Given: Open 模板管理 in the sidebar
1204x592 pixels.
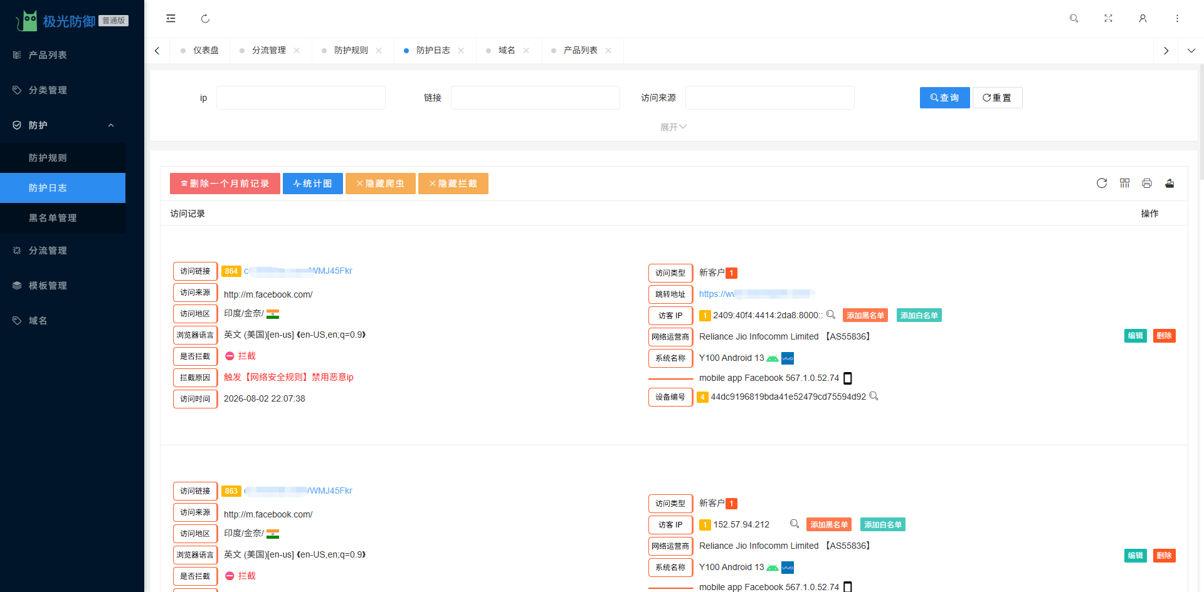Looking at the screenshot, I should pyautogui.click(x=63, y=286).
